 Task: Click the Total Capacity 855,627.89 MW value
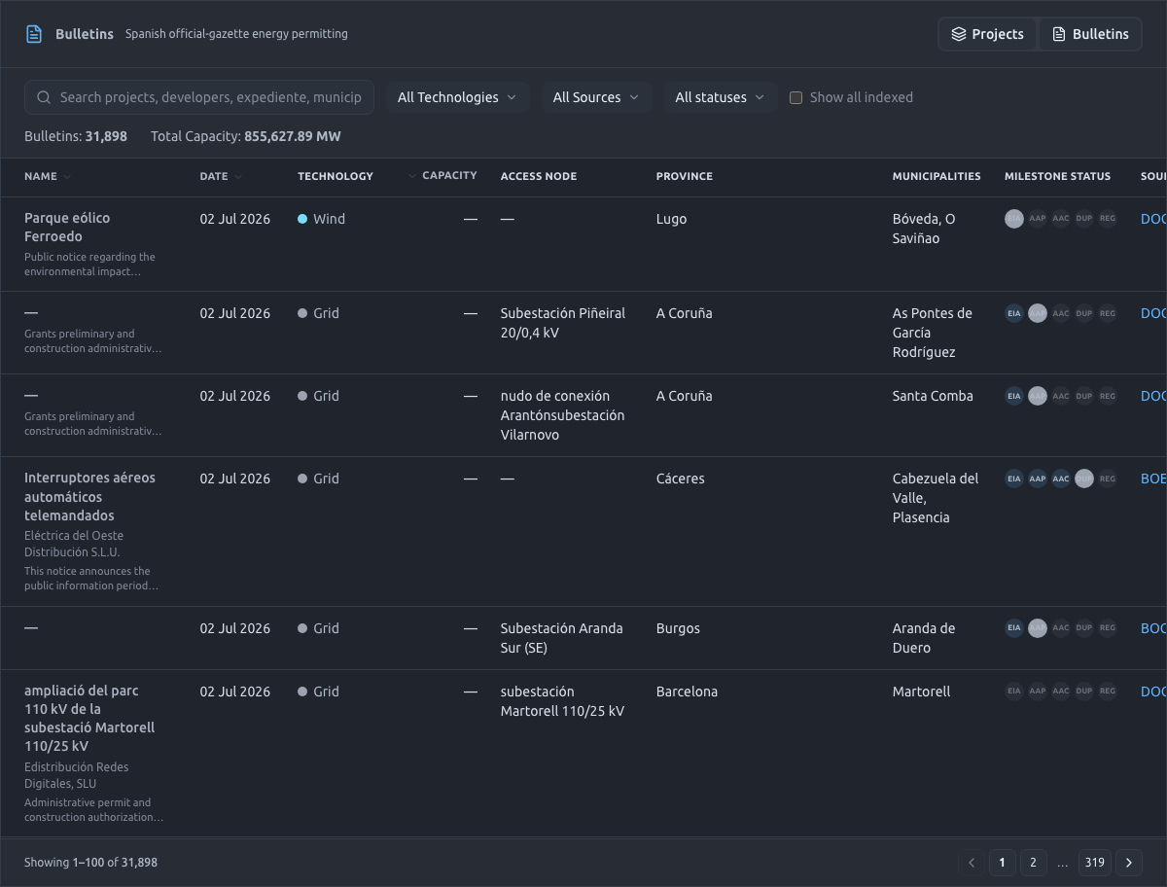[x=293, y=136]
